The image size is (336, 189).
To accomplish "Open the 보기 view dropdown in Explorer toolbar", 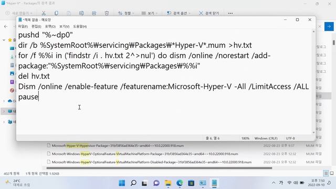I will [x=150, y=13].
